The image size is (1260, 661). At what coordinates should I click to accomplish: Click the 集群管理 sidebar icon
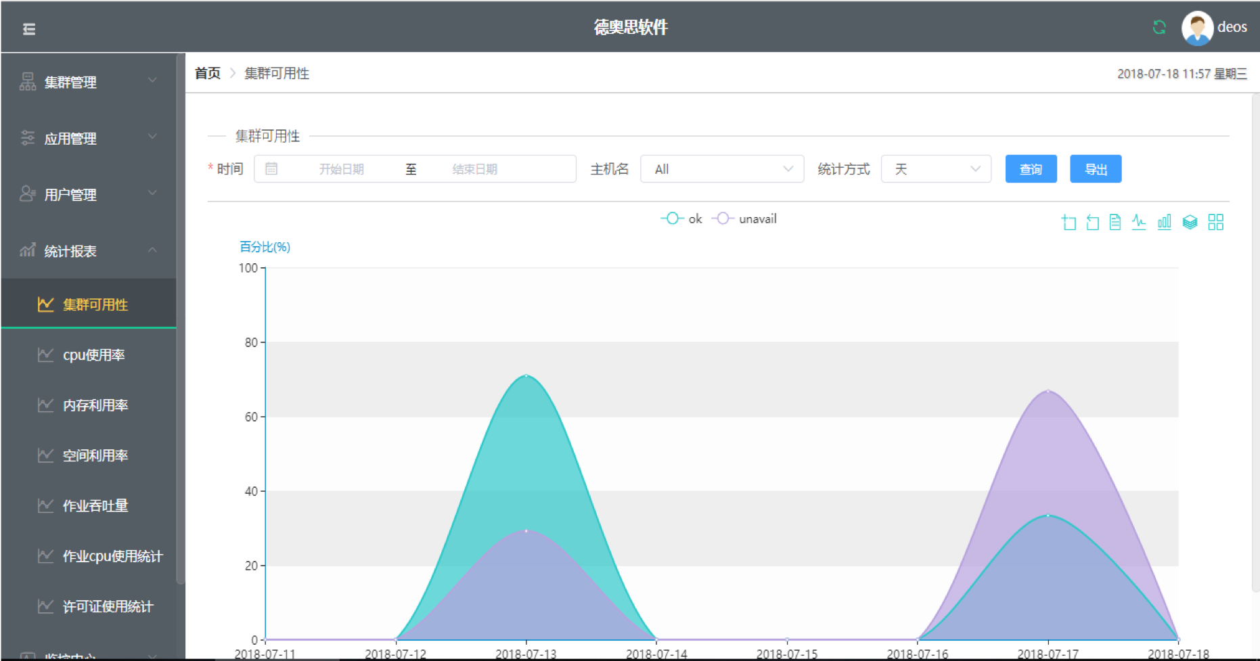pyautogui.click(x=28, y=82)
